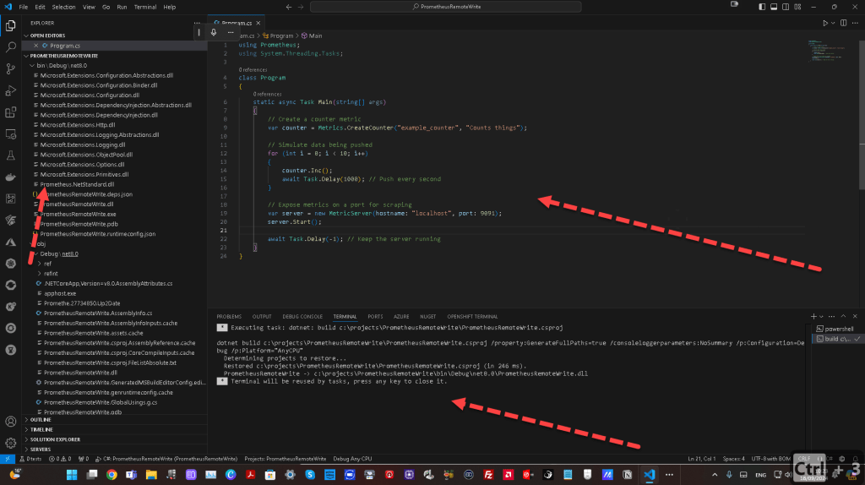Open FileZilla from the taskbar

(488, 475)
